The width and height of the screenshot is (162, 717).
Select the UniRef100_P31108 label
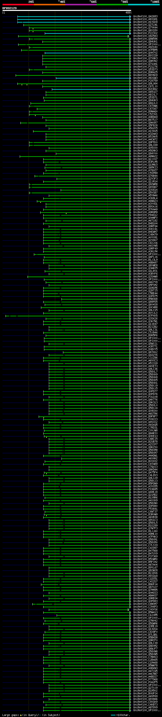click(145, 397)
